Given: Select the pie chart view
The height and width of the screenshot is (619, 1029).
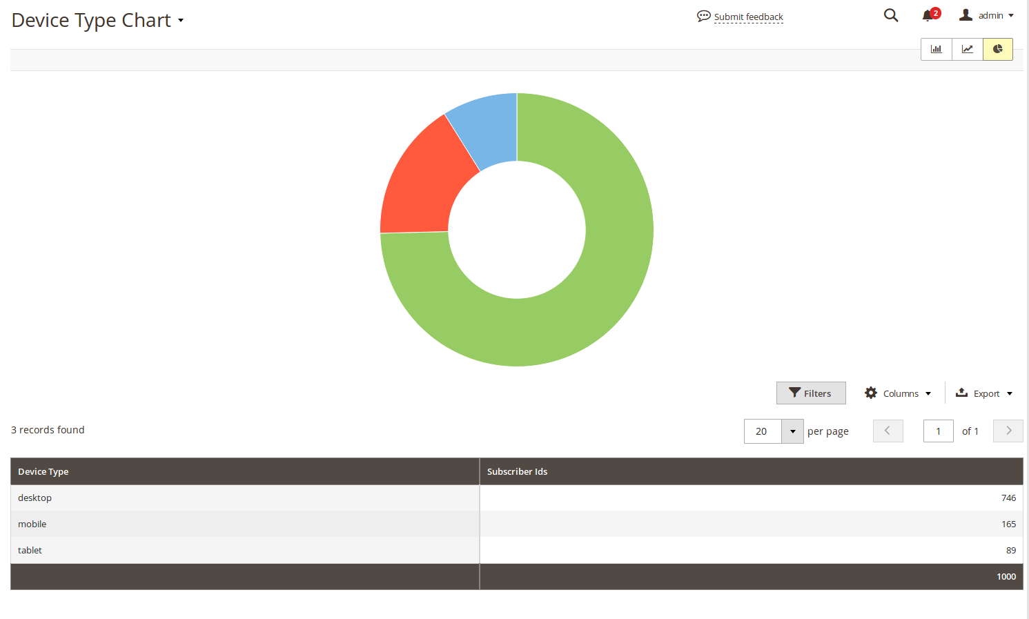Looking at the screenshot, I should pyautogui.click(x=997, y=49).
